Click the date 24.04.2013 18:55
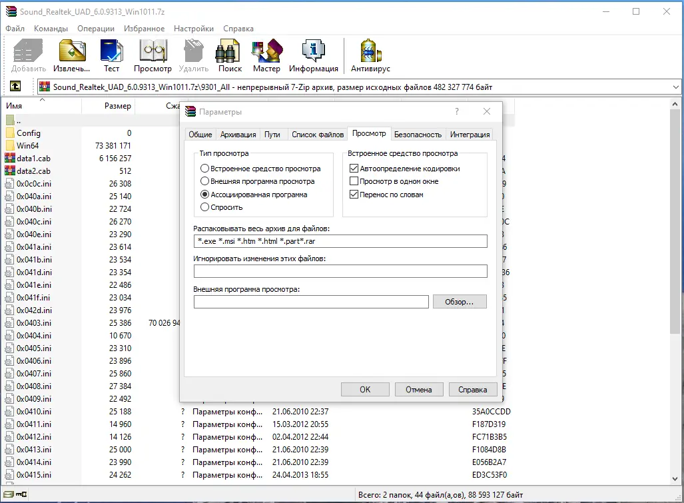 tap(300, 474)
